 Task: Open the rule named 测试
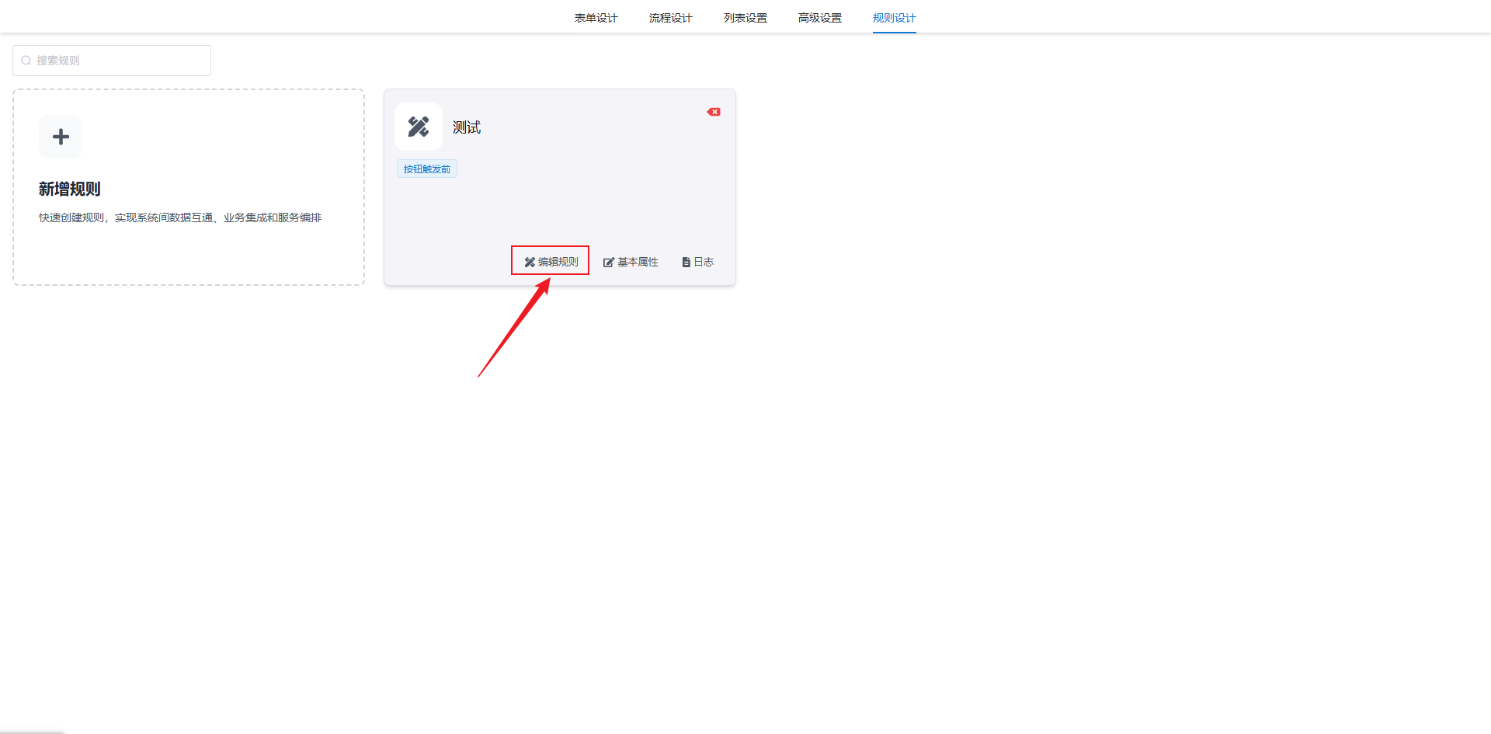pos(467,127)
